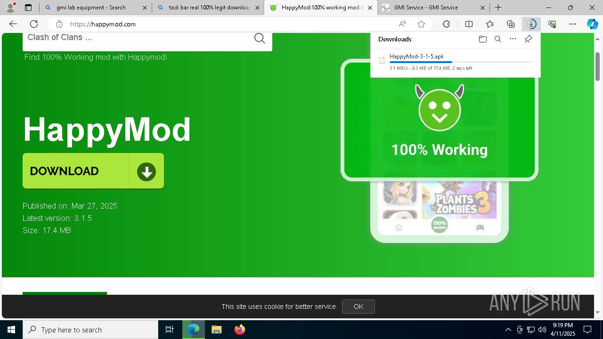Click the apk download progress bar
This screenshot has height=339, width=603.
tap(461, 62)
